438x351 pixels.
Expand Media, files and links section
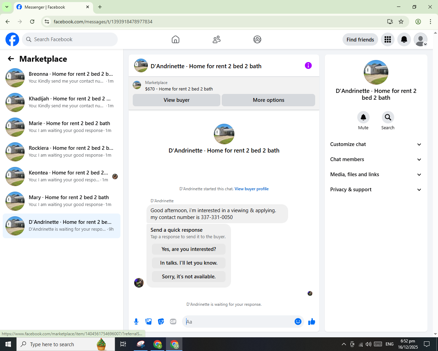pyautogui.click(x=376, y=174)
